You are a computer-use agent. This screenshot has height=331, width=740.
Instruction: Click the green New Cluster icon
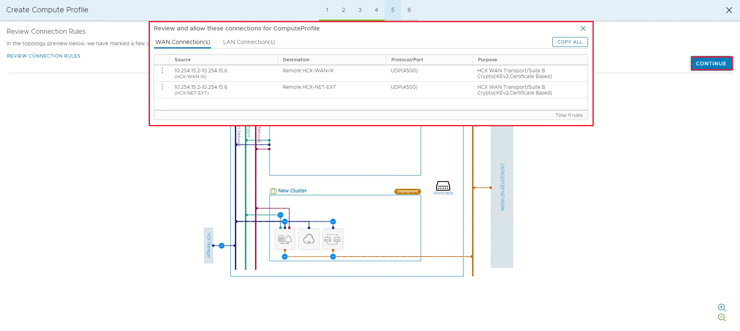click(273, 191)
